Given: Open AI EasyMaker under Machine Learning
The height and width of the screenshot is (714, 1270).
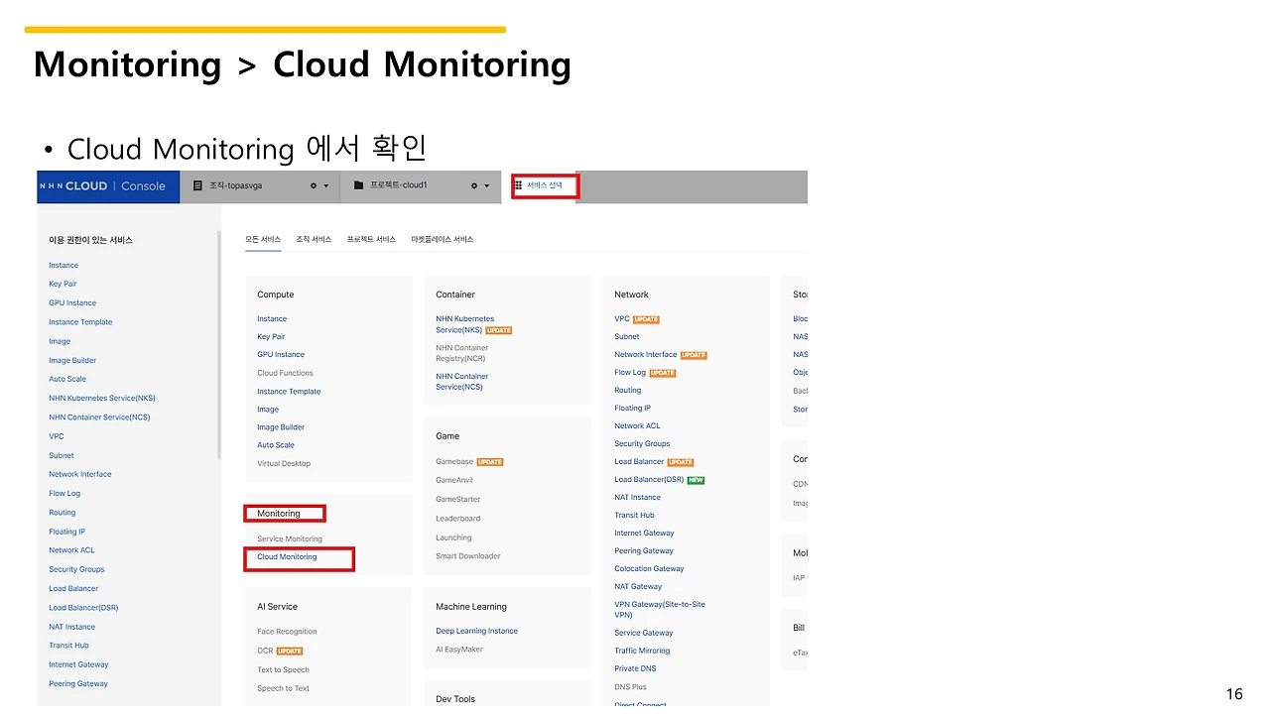Looking at the screenshot, I should 459,650.
